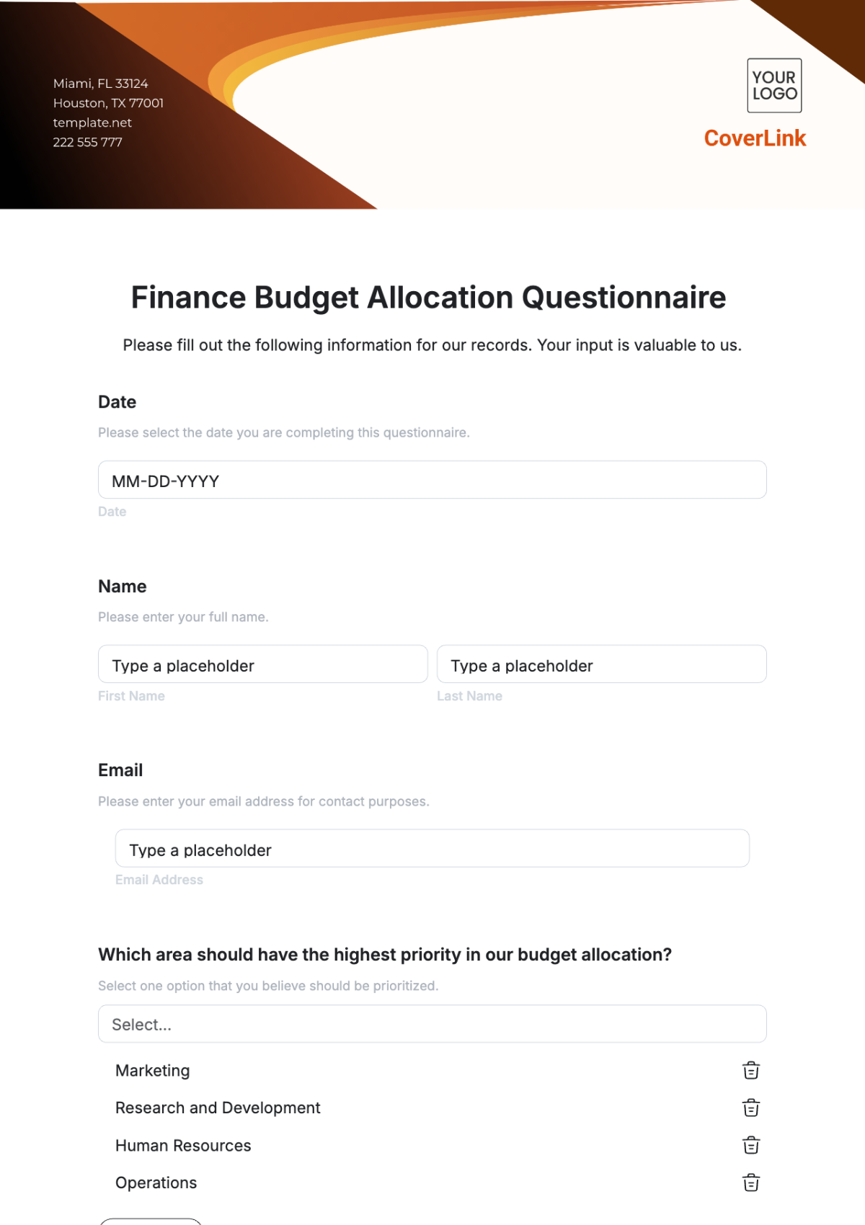Select the Marketing priority option
Screen dimensions: 865x1225
coord(153,1071)
